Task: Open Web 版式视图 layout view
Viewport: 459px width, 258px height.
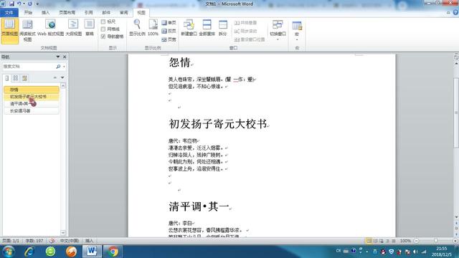Action: 50,28
